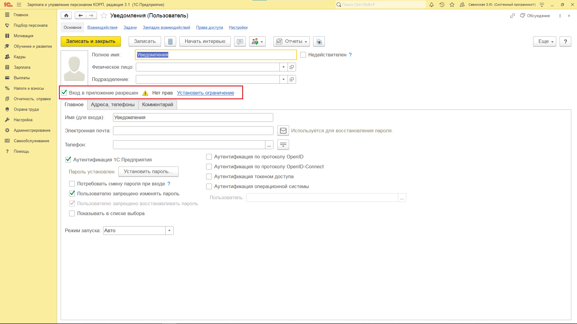
Task: Click the home page icon
Action: (x=66, y=16)
